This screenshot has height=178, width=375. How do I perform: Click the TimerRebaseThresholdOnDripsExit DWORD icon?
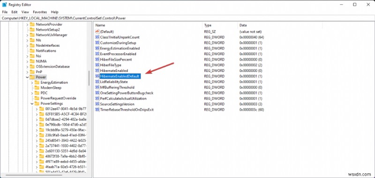coord(97,110)
